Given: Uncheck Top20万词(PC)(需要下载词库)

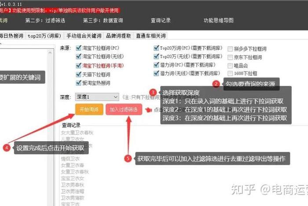Looking at the screenshot, I should coord(156,48).
